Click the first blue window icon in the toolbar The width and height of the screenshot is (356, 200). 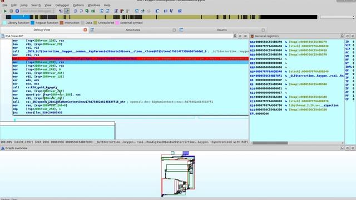101,11
